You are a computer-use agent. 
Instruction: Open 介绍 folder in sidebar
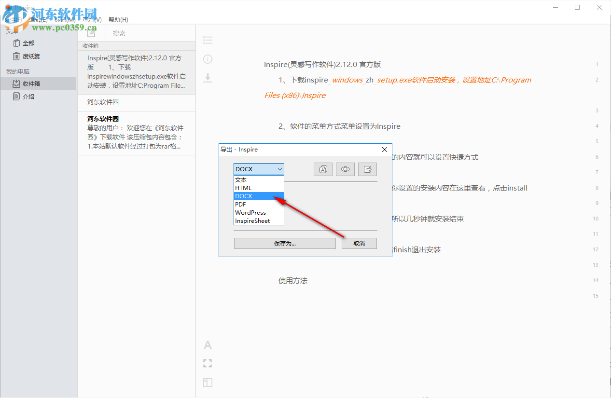pos(38,96)
